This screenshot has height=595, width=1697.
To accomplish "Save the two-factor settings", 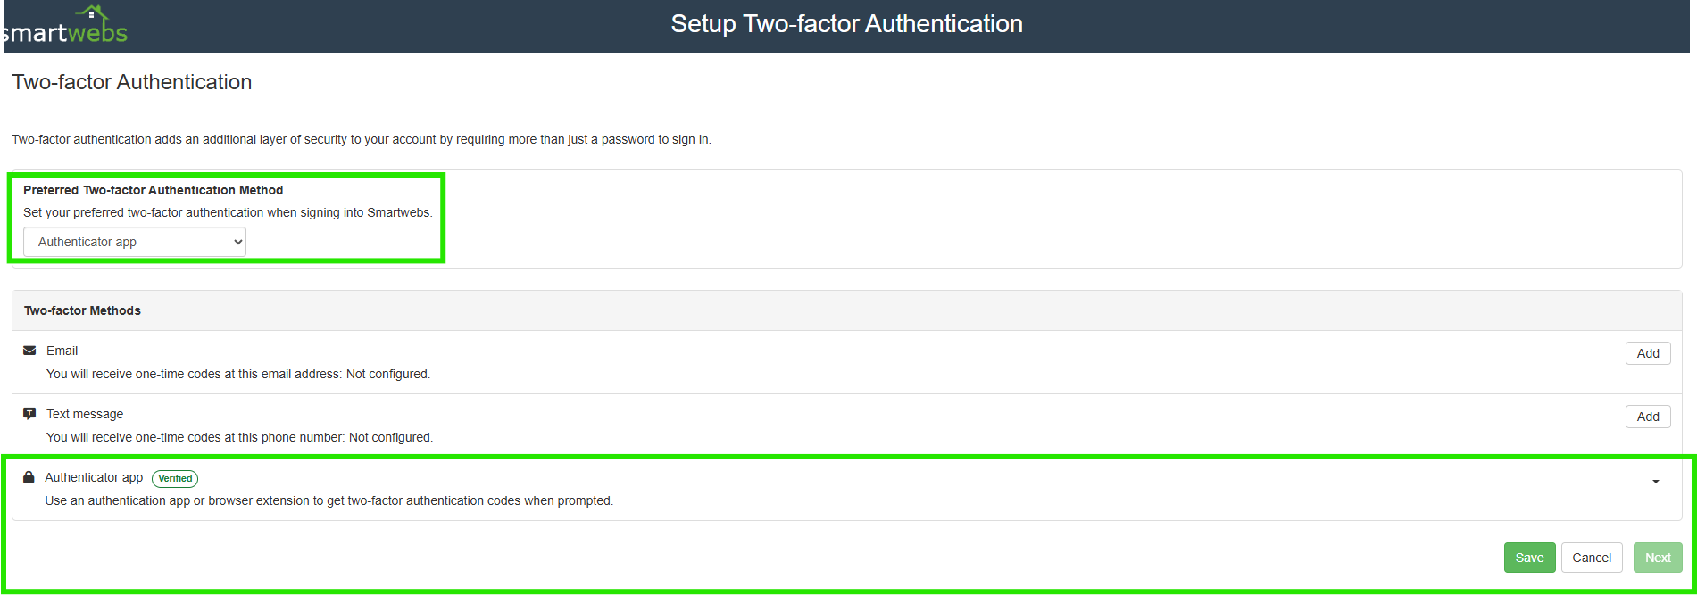I will (1529, 558).
